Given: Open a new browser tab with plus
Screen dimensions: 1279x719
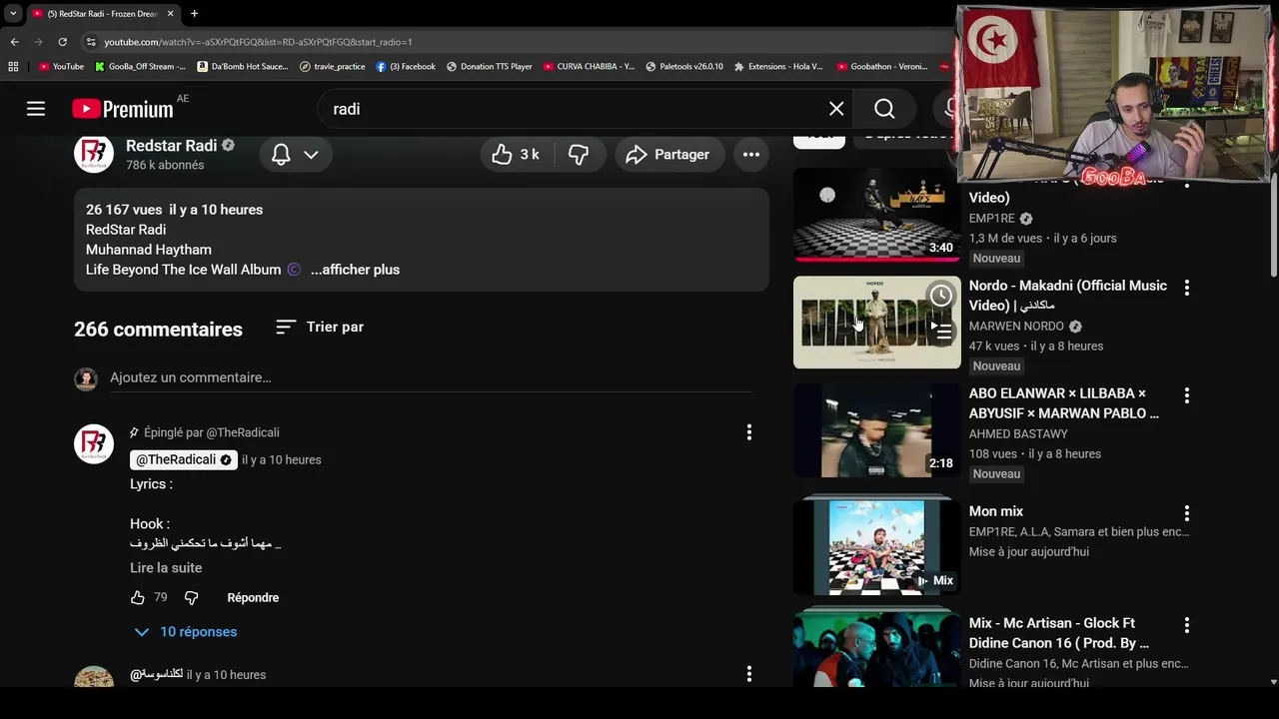Looking at the screenshot, I should (194, 14).
